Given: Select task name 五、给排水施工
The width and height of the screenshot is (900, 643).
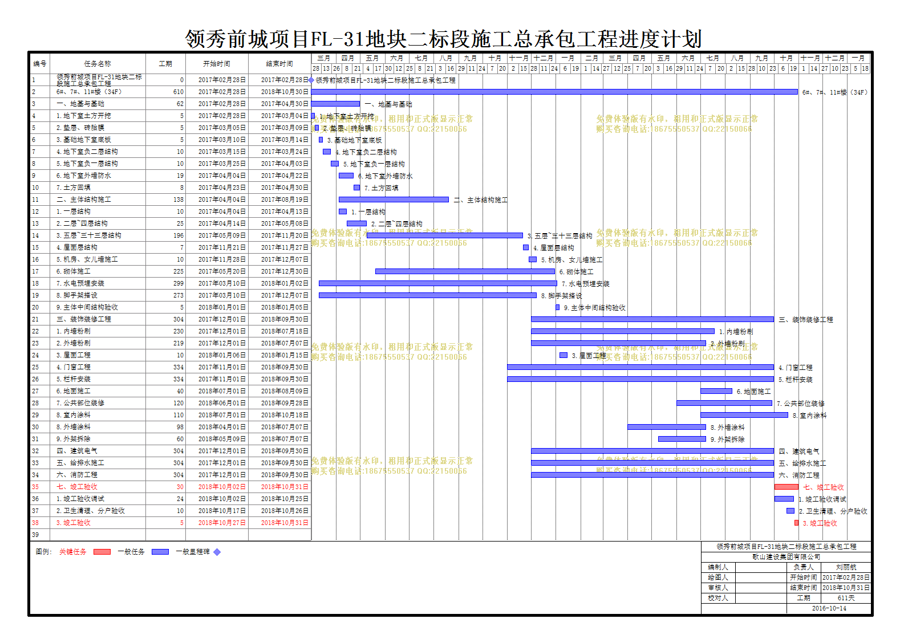Looking at the screenshot, I should click(x=80, y=463).
